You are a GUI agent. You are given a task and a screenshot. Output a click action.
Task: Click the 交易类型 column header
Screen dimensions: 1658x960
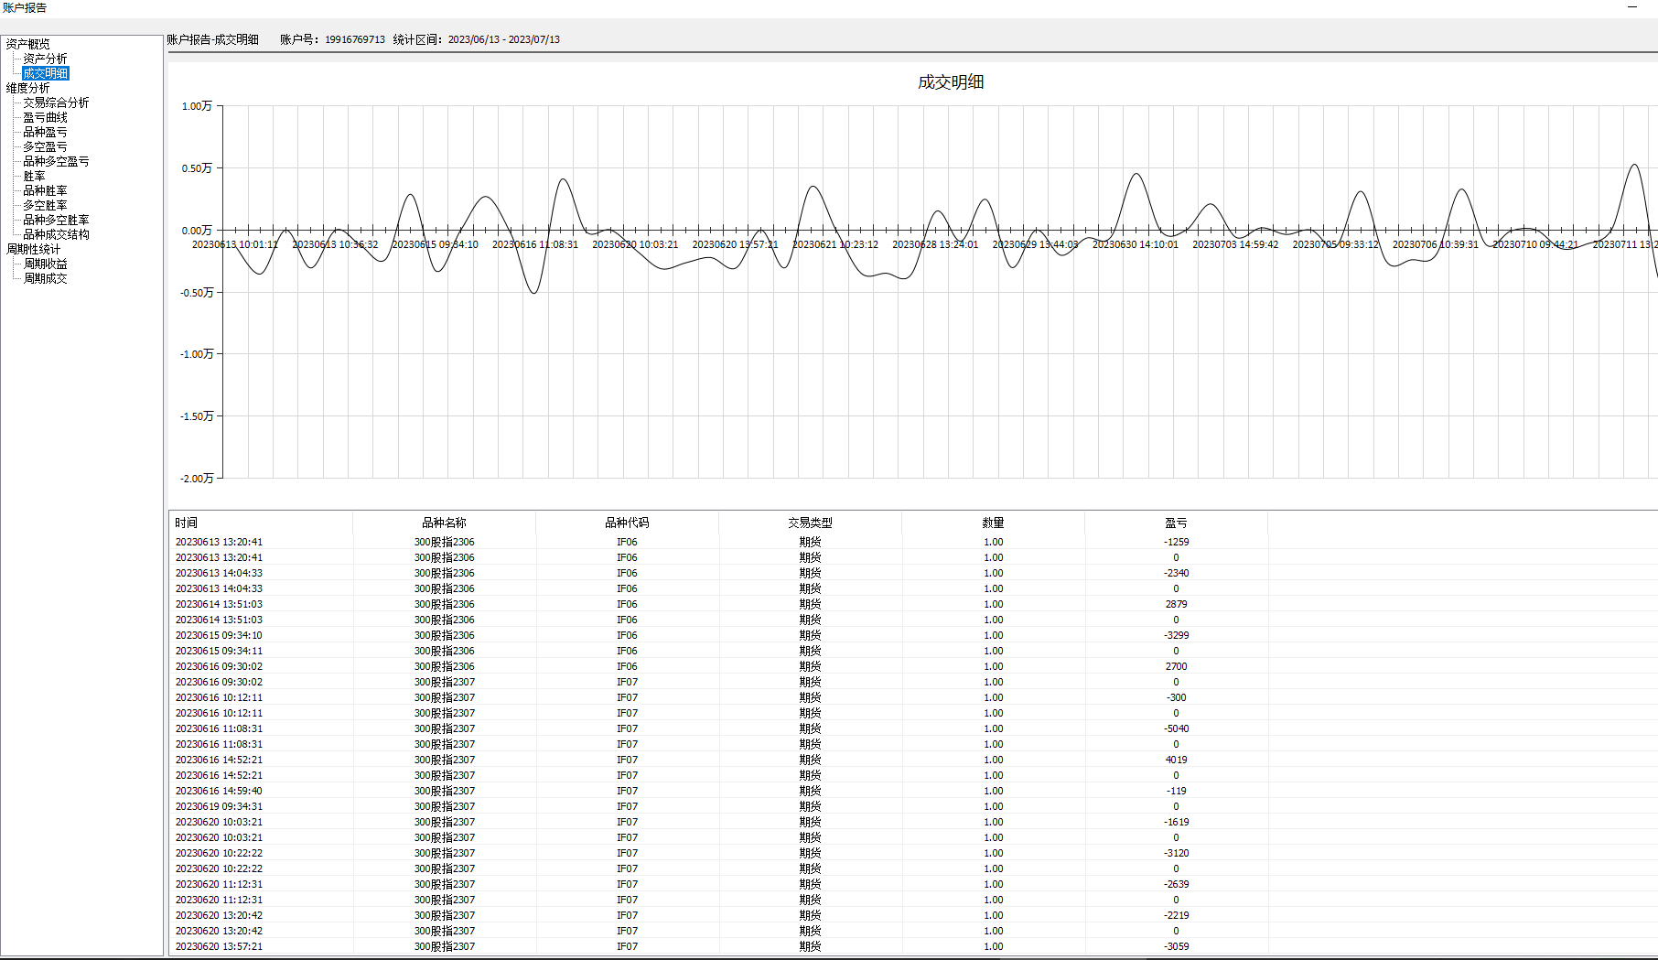pyautogui.click(x=810, y=523)
